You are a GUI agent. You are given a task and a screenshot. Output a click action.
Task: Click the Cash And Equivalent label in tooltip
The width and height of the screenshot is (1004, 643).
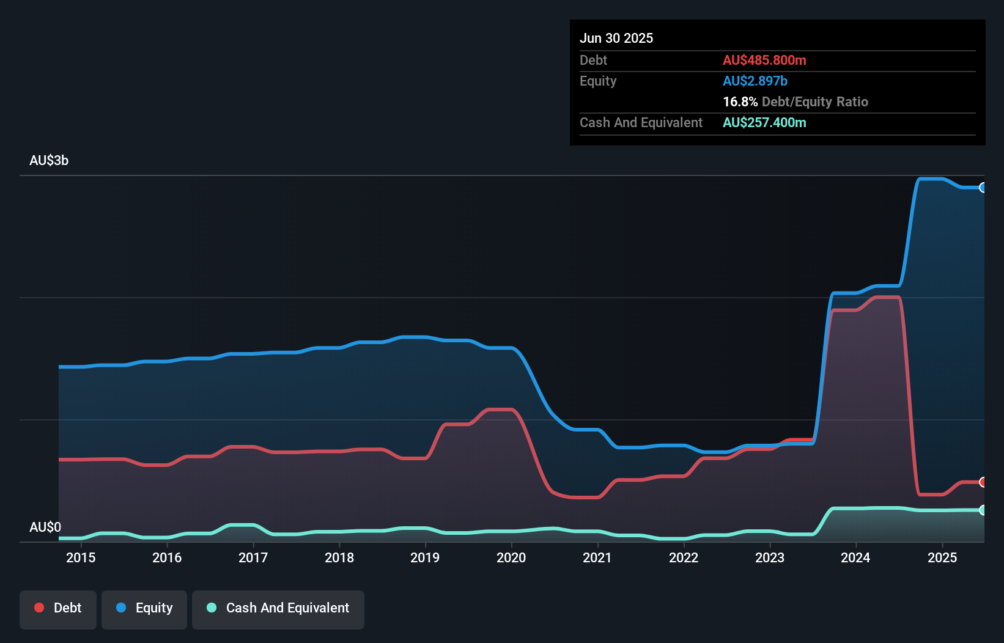(x=641, y=122)
